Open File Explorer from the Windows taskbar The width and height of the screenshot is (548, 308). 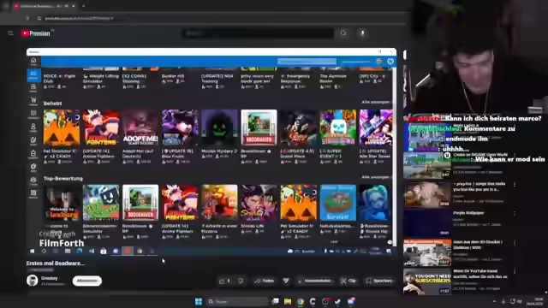click(x=288, y=301)
